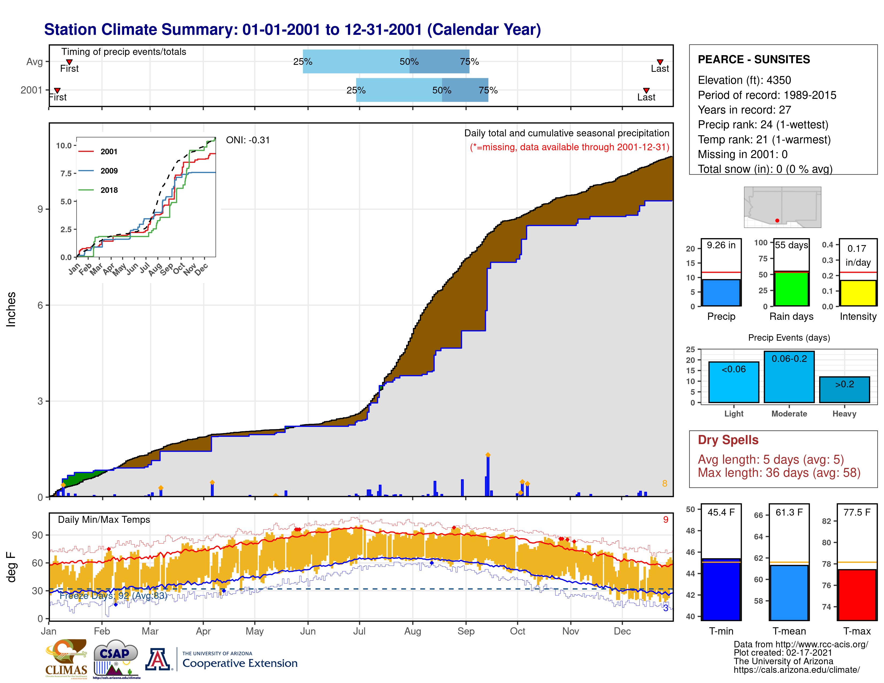
Task: Click 'Years in record: 27' text
Action: pos(744,110)
